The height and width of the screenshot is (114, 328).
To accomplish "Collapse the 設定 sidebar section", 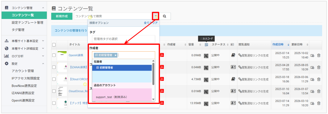I will (x=43, y=64).
